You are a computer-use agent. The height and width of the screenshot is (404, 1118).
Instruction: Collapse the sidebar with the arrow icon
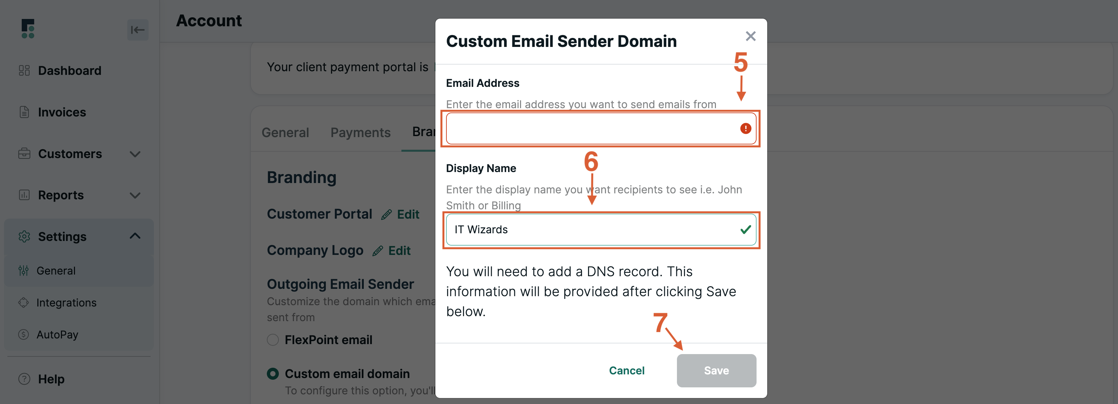[x=138, y=30]
